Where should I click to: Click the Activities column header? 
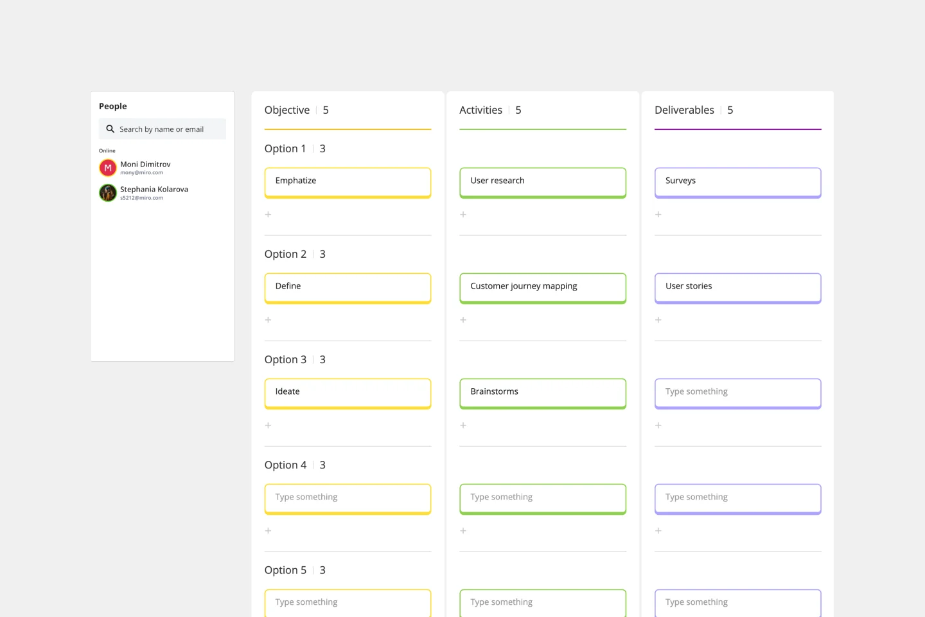480,110
